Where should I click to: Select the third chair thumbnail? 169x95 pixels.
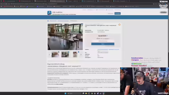point(75,55)
